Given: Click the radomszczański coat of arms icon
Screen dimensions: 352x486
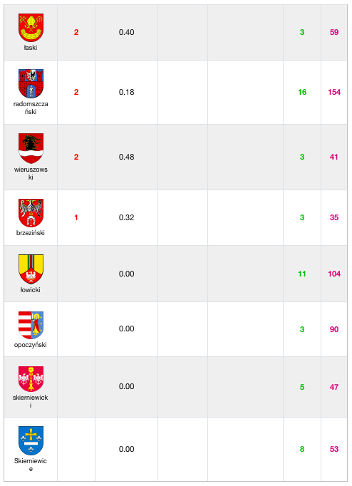Looking at the screenshot, I should pos(31,83).
